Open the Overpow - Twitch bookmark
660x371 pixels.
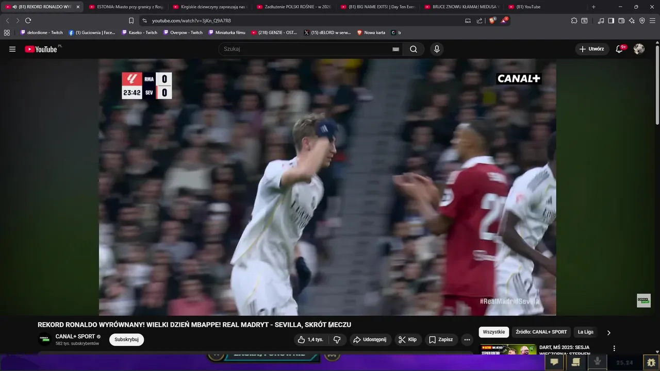tap(183, 32)
